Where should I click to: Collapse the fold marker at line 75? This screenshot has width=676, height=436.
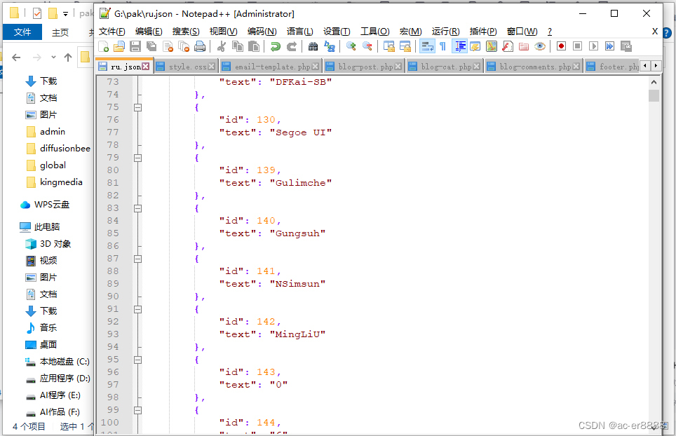pyautogui.click(x=137, y=107)
